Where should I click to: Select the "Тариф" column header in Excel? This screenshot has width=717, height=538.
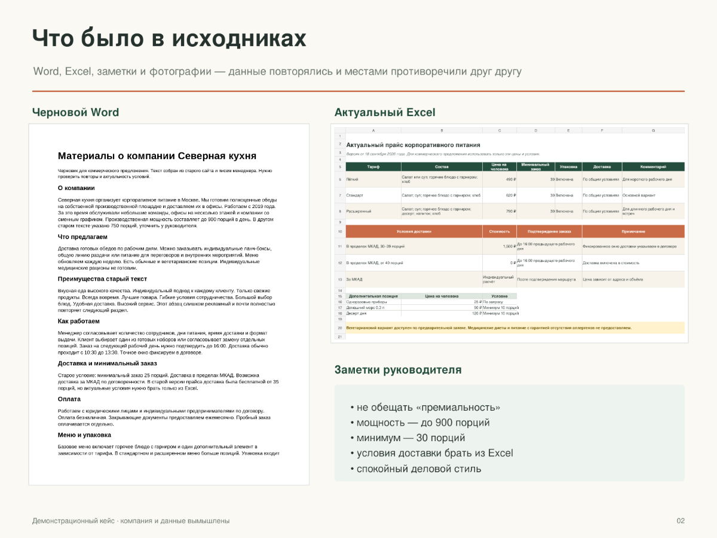[373, 166]
